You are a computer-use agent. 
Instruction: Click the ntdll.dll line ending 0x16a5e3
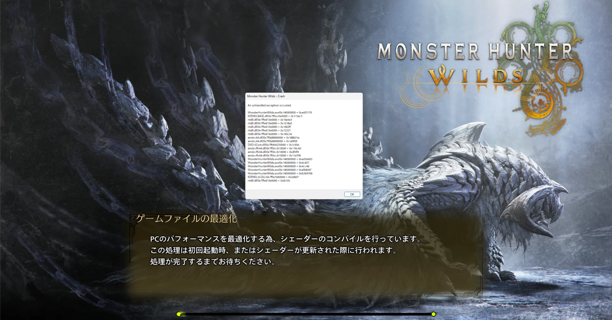point(270,120)
